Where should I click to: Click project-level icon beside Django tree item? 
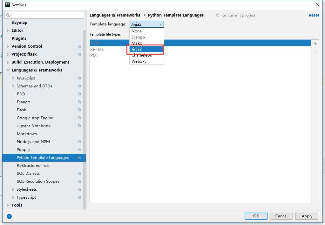[x=79, y=102]
